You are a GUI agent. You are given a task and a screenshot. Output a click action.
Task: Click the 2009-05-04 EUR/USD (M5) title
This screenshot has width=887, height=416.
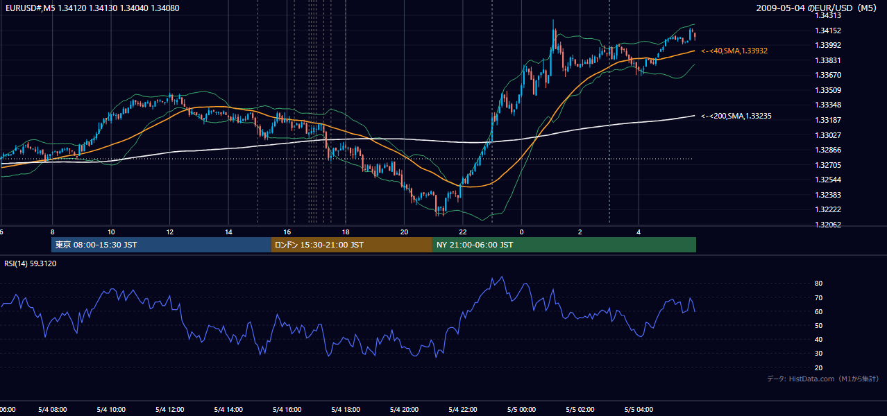[x=818, y=8]
